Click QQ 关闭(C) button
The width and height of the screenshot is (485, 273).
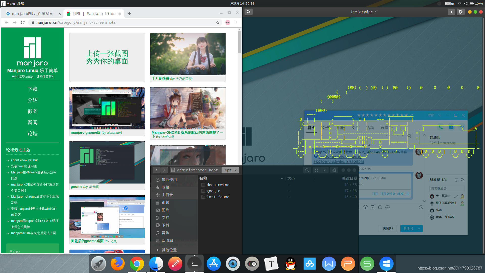point(388,229)
